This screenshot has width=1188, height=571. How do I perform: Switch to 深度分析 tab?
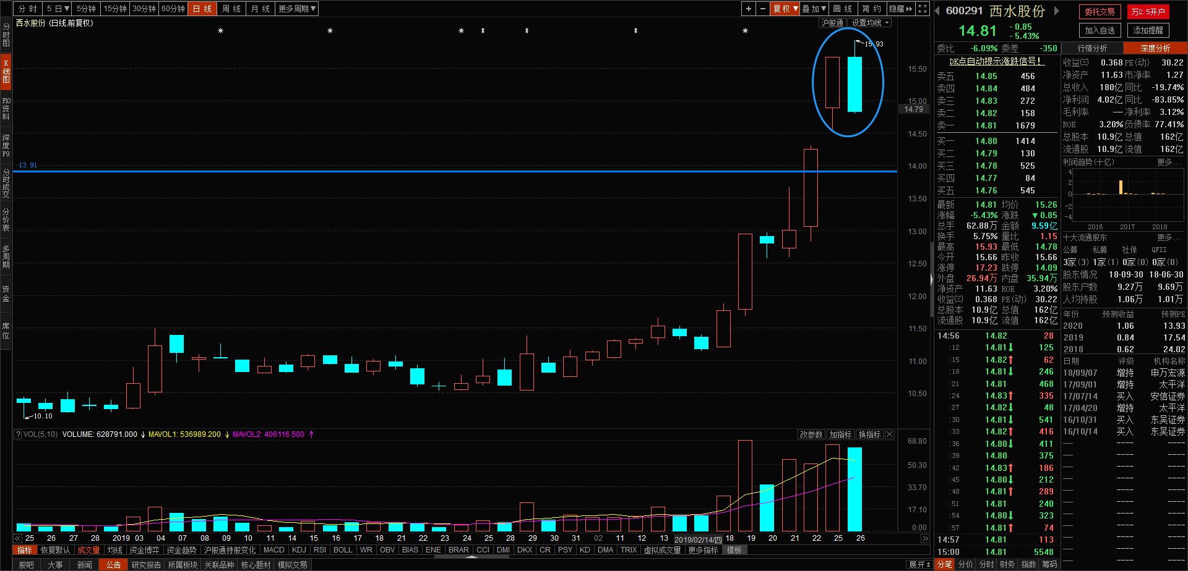click(x=1155, y=48)
